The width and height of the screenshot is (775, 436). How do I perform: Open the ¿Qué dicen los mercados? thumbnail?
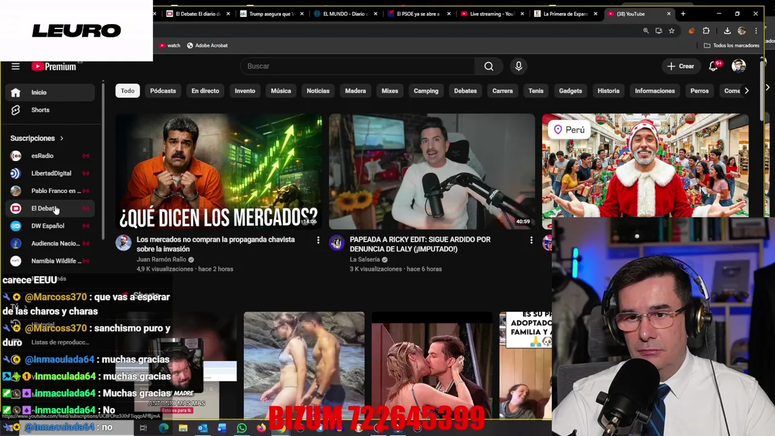click(219, 171)
